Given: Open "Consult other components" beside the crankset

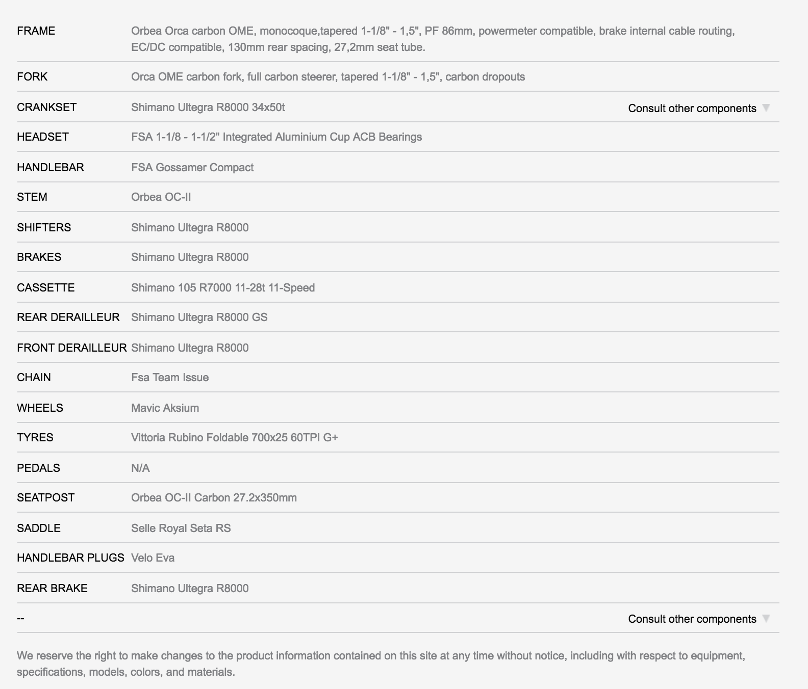Looking at the screenshot, I should click(x=692, y=108).
